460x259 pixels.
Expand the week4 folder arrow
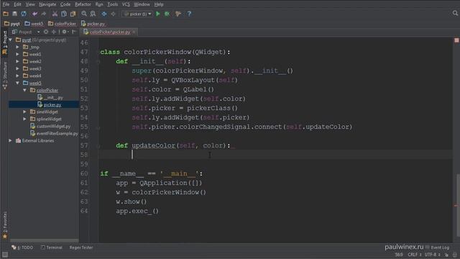[17, 76]
